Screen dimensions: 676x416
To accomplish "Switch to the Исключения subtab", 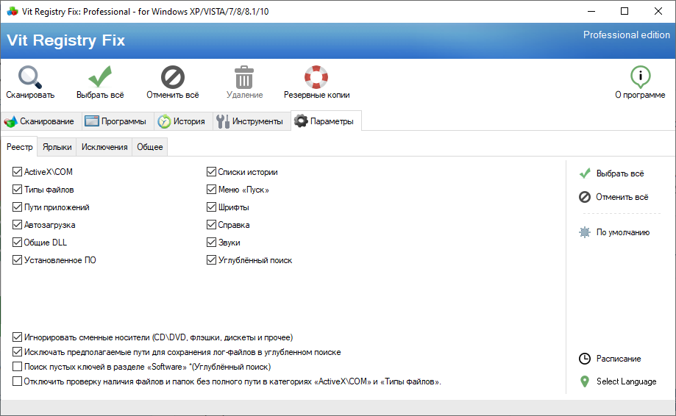I will tap(104, 147).
